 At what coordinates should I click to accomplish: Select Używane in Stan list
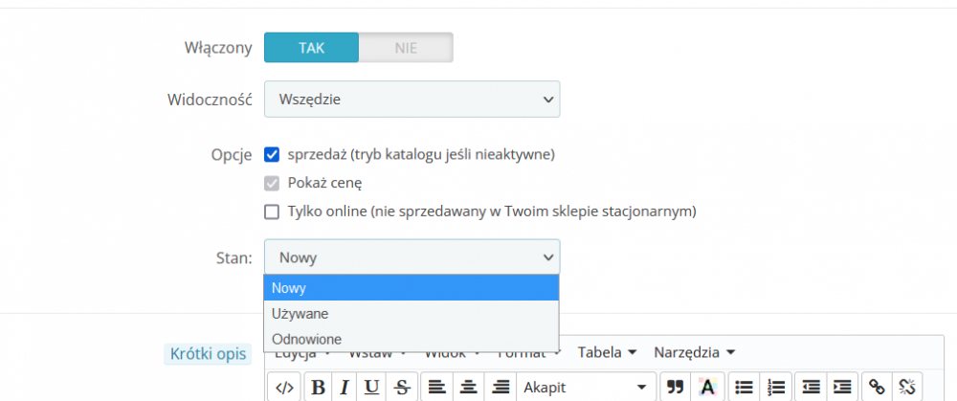[x=412, y=314]
